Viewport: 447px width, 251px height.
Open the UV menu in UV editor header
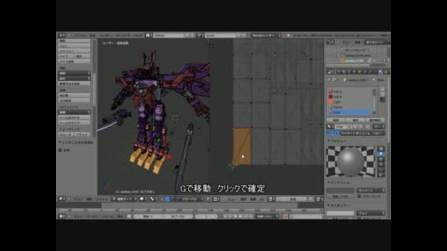point(262,199)
